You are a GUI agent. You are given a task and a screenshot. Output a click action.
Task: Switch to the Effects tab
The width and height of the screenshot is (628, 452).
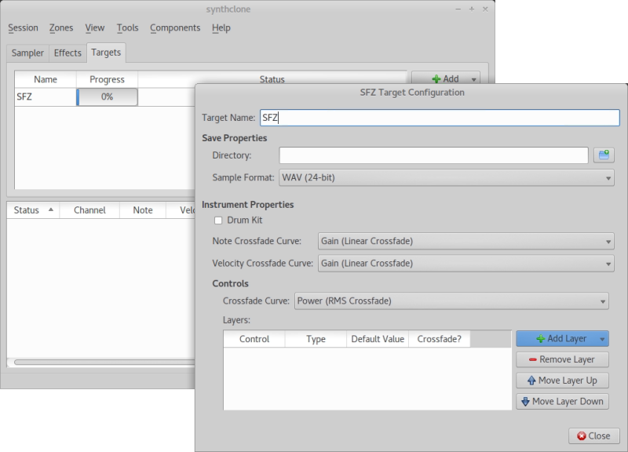pyautogui.click(x=68, y=53)
